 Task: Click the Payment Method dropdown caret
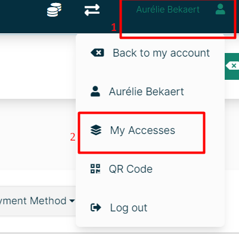click(x=72, y=201)
